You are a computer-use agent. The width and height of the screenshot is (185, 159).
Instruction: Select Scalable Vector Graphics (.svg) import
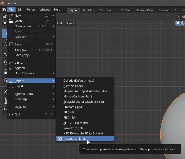click(85, 102)
